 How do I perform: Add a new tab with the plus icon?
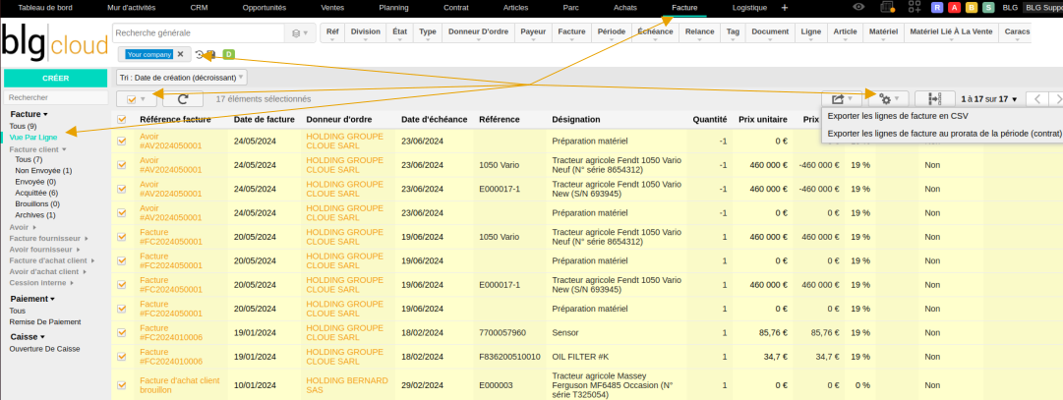click(x=785, y=8)
